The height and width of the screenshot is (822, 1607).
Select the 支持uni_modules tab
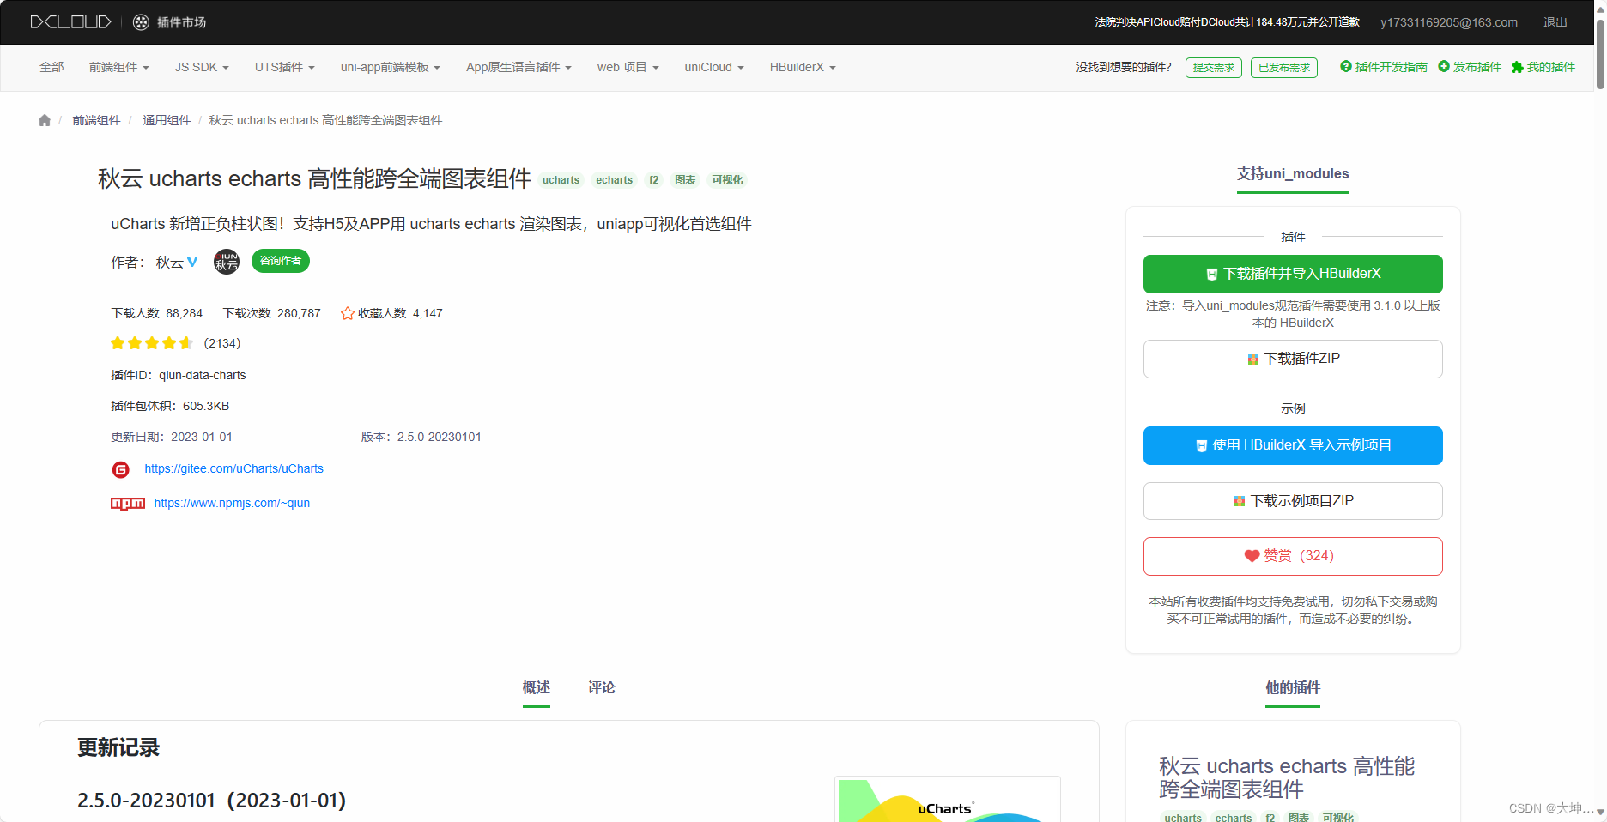[1293, 174]
